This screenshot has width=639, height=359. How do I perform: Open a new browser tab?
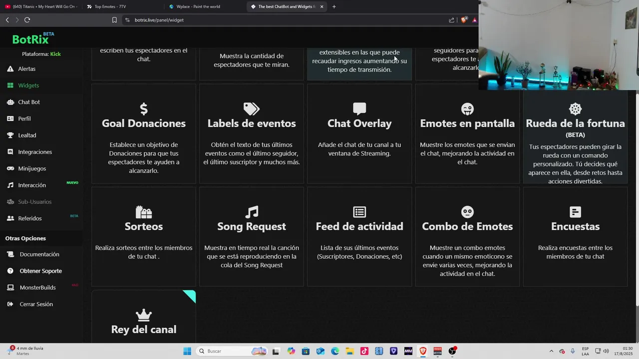[334, 6]
